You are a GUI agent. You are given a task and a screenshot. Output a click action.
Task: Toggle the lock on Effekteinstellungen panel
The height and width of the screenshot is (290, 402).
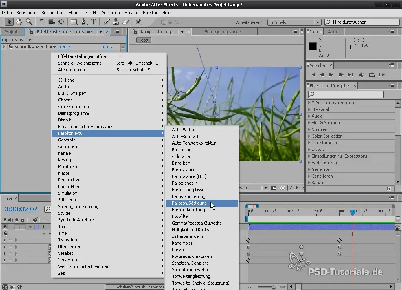31,32
